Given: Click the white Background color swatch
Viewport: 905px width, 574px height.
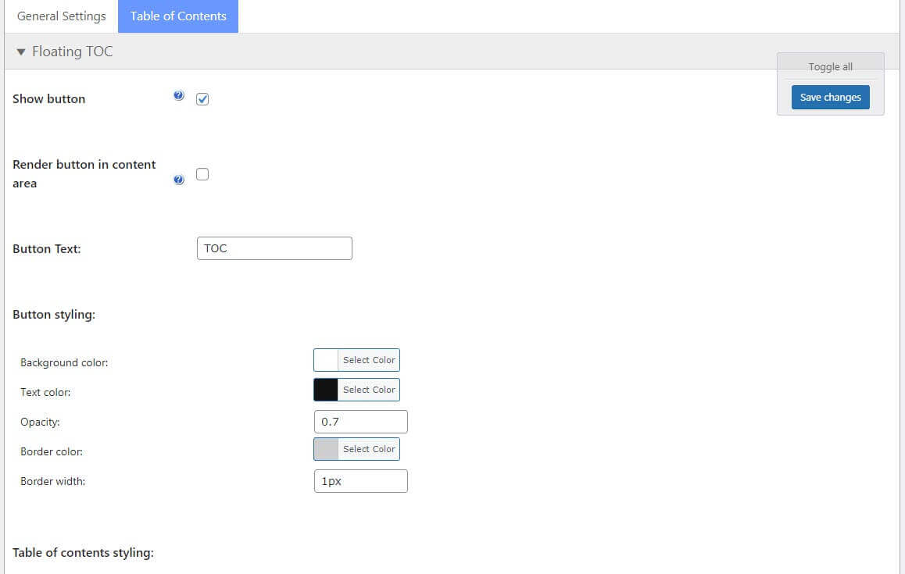Looking at the screenshot, I should point(326,360).
